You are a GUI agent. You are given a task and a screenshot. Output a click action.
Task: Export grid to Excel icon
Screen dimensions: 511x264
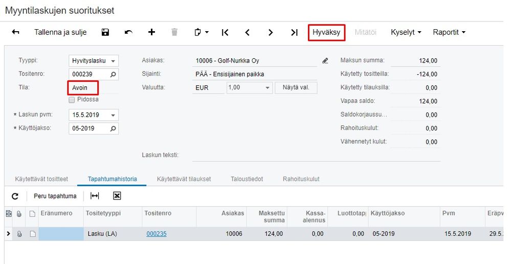tap(117, 196)
